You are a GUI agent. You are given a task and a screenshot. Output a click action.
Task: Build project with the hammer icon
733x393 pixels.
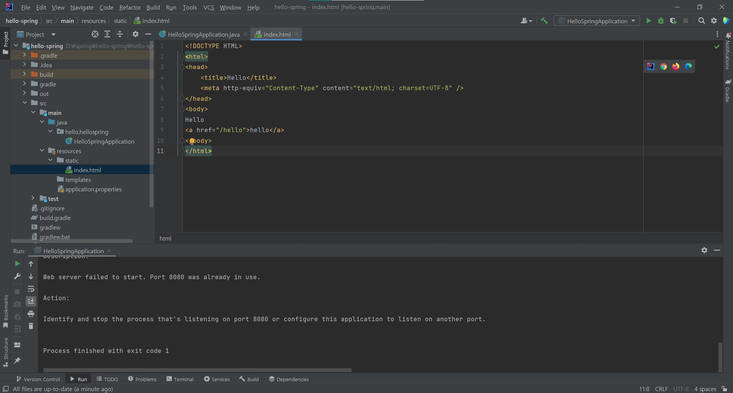(544, 21)
